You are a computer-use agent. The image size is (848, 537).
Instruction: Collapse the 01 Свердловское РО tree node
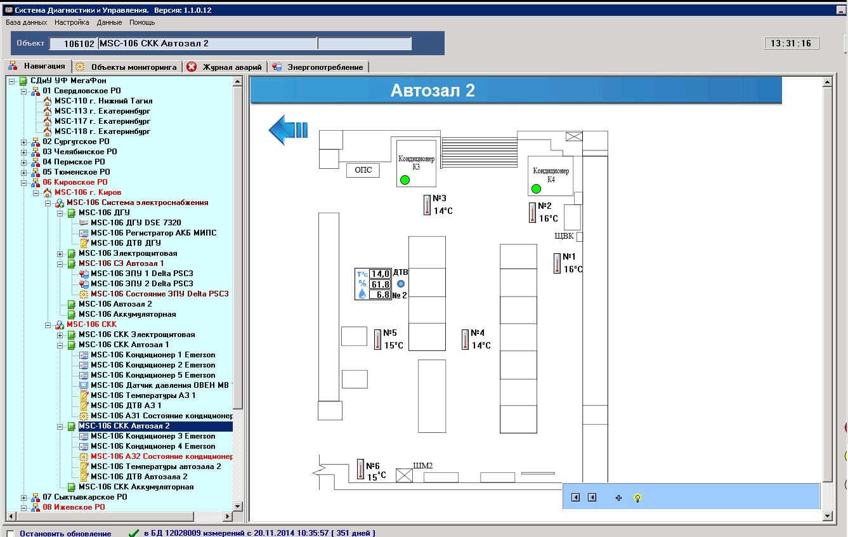(24, 91)
